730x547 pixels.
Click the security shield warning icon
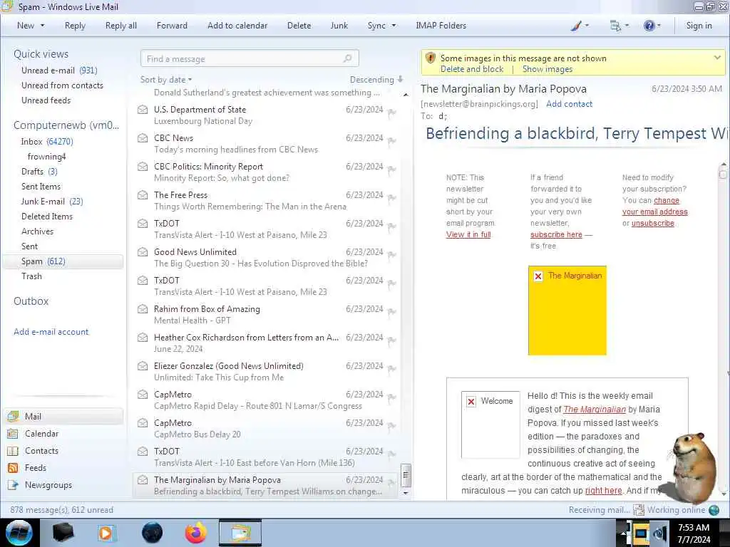pyautogui.click(x=430, y=58)
